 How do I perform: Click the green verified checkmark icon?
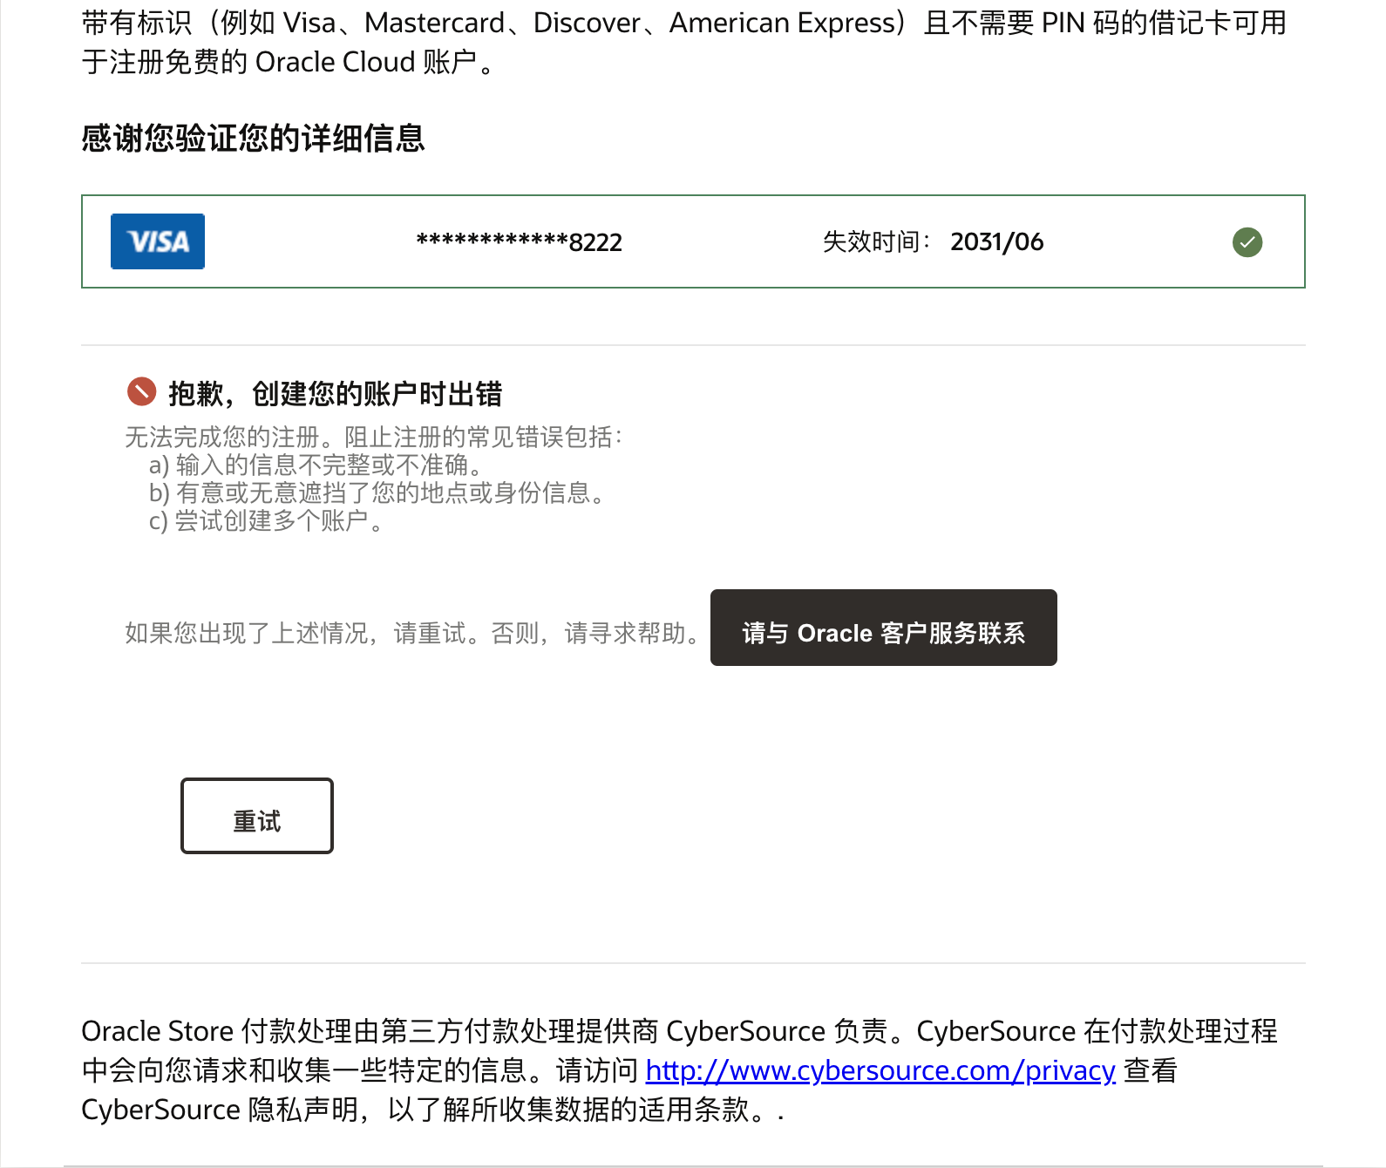tap(1247, 241)
